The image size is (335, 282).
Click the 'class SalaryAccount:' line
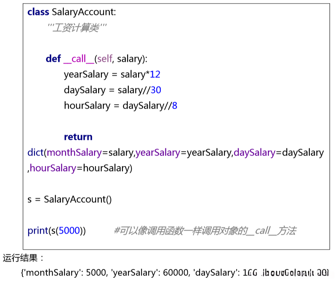tap(72, 12)
